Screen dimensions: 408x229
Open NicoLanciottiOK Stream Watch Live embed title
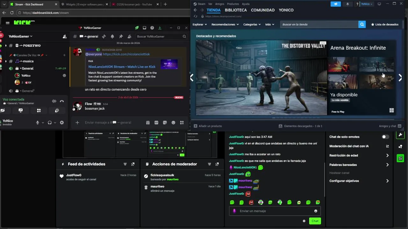click(122, 67)
